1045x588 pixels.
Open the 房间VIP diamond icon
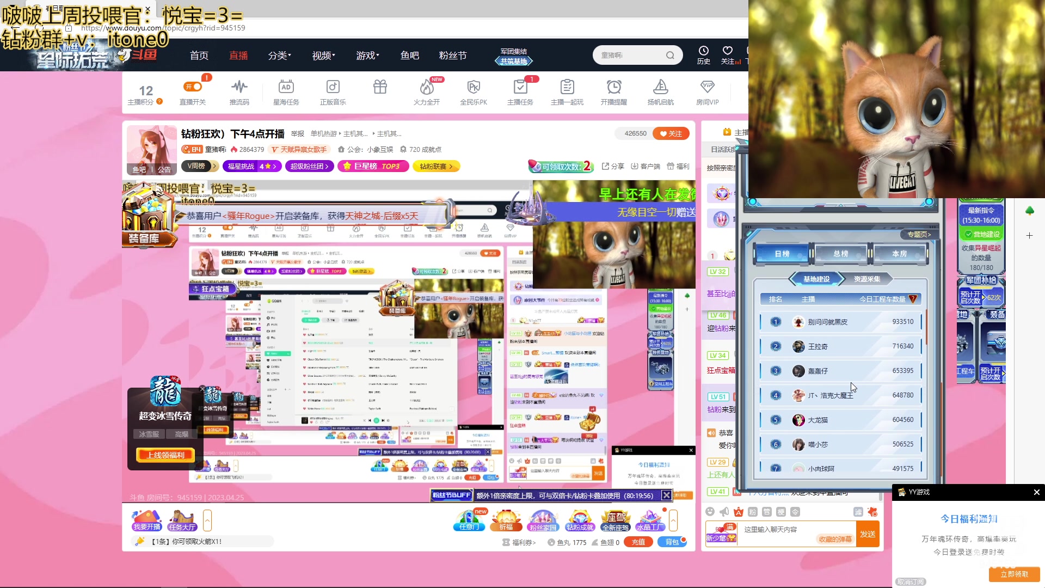click(x=708, y=87)
